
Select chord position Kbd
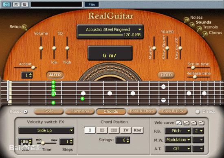[138, 130]
